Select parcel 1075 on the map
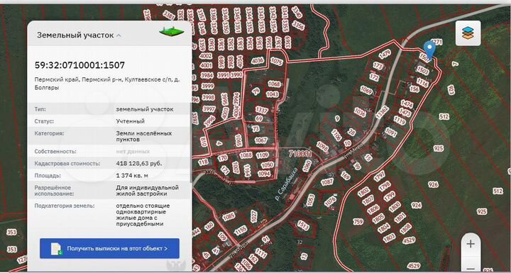 click(277, 61)
